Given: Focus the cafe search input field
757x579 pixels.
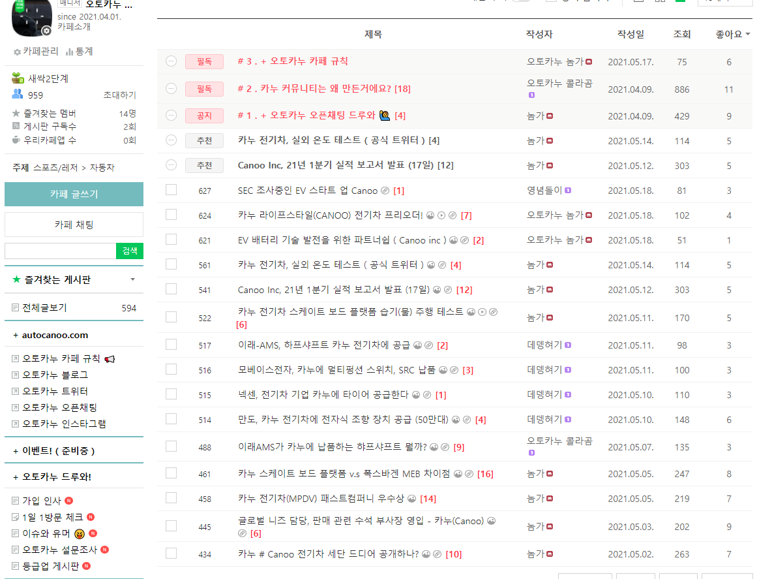Looking at the screenshot, I should click(x=61, y=251).
